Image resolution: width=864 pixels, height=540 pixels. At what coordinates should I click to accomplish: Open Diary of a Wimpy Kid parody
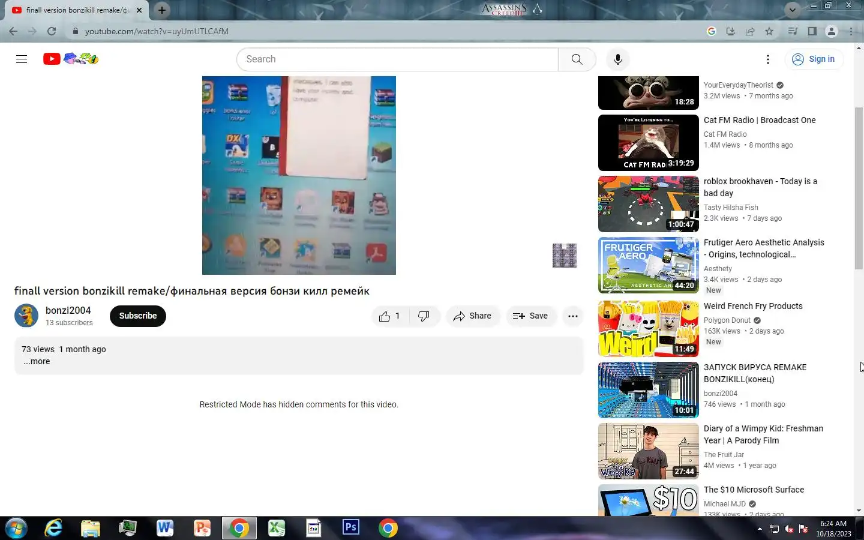point(763,434)
